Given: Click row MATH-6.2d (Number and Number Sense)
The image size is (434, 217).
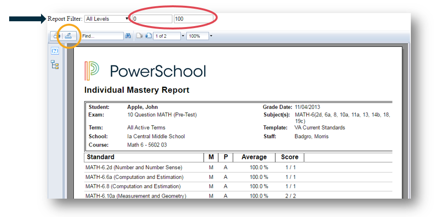Looking at the screenshot, I should coord(238,168).
